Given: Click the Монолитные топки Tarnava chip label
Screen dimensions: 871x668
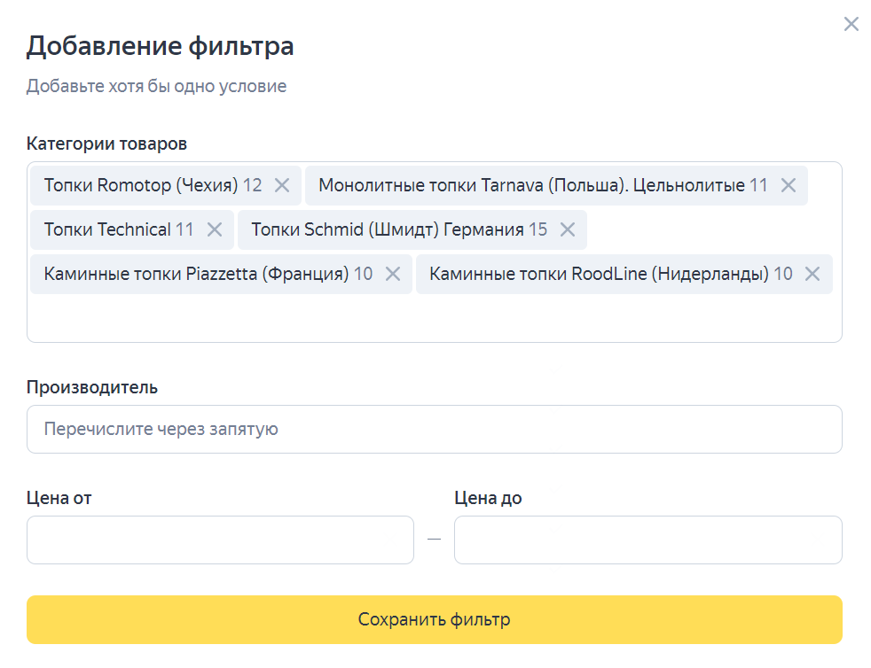Looking at the screenshot, I should tap(530, 185).
